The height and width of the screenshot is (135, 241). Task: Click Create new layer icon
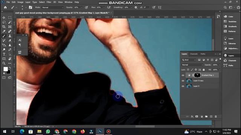click(211, 117)
